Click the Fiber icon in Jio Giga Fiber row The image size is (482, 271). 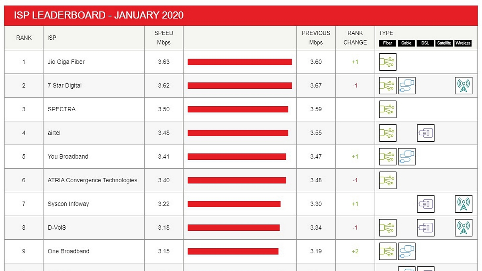[x=388, y=62]
